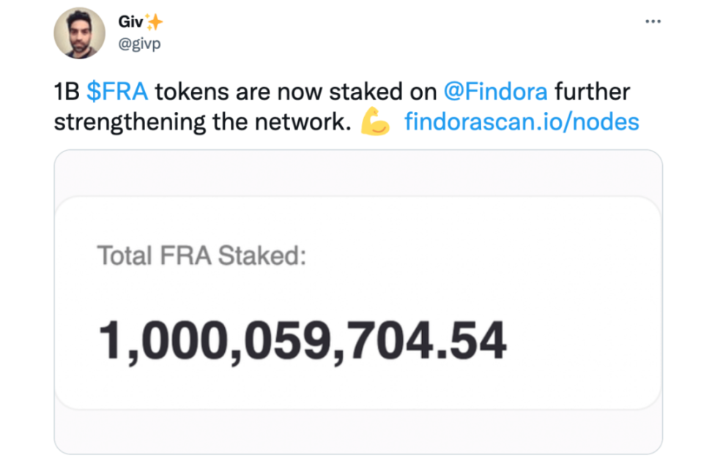Click the Total FRA Staked label
The width and height of the screenshot is (712, 469).
[202, 255]
